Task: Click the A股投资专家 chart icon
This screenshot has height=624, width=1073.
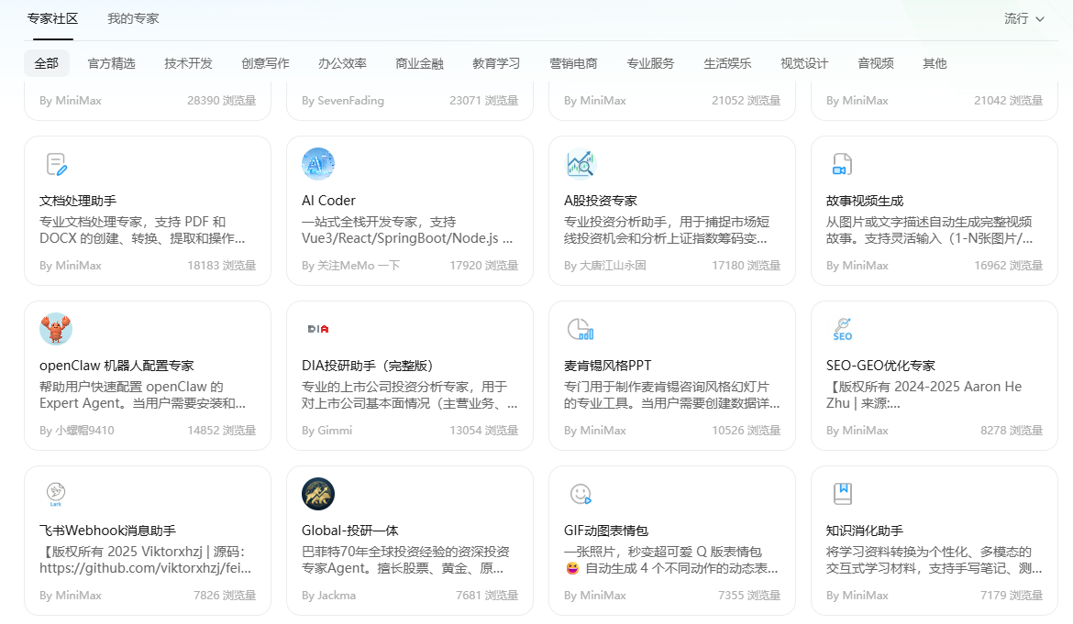Action: (581, 164)
